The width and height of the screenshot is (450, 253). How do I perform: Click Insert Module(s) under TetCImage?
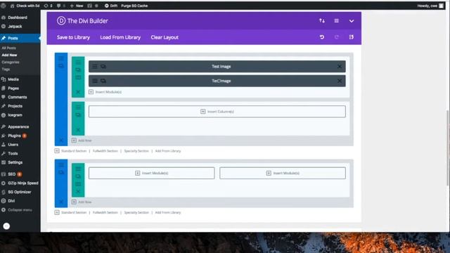tap(105, 92)
